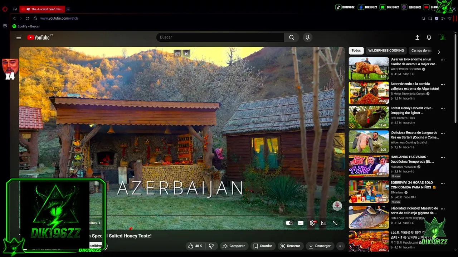Open options for the Forest Honey Harvest video
The width and height of the screenshot is (458, 257).
[443, 109]
